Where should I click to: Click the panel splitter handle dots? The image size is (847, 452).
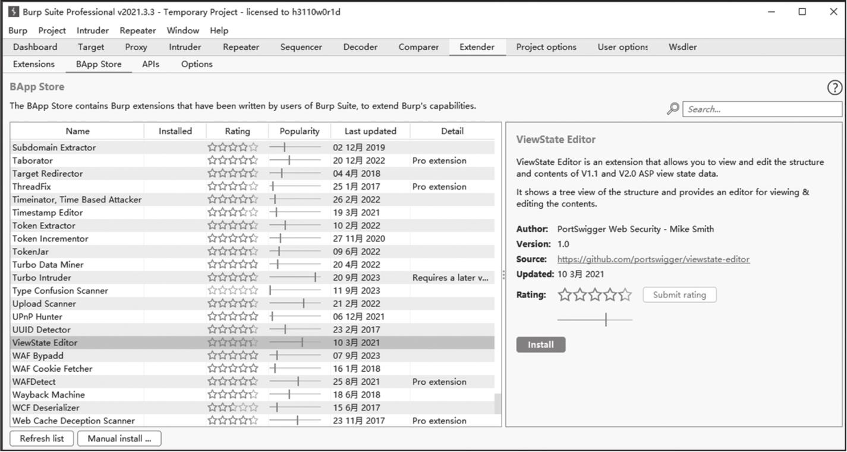(x=504, y=275)
